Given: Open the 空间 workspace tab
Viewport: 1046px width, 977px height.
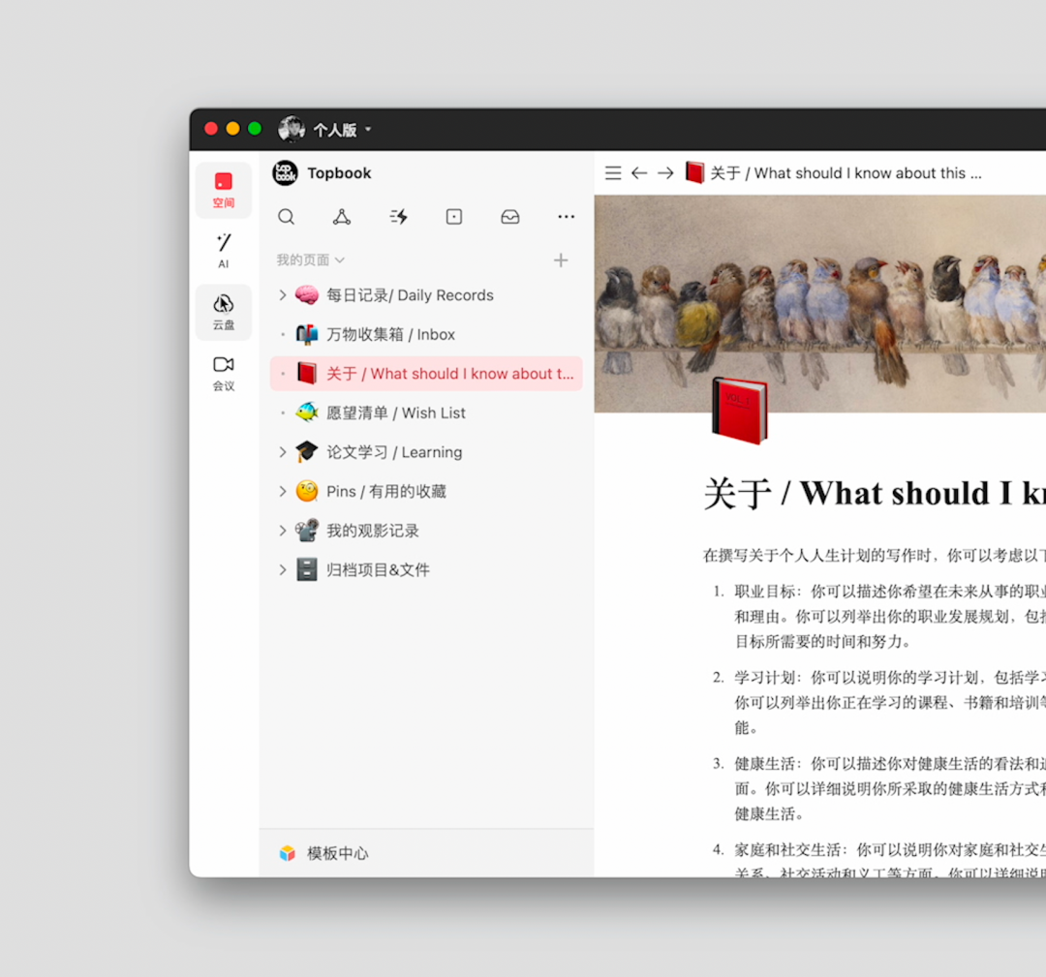Looking at the screenshot, I should click(x=224, y=190).
